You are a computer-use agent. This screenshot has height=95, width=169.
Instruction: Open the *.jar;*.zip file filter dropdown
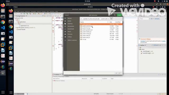click(x=118, y=73)
